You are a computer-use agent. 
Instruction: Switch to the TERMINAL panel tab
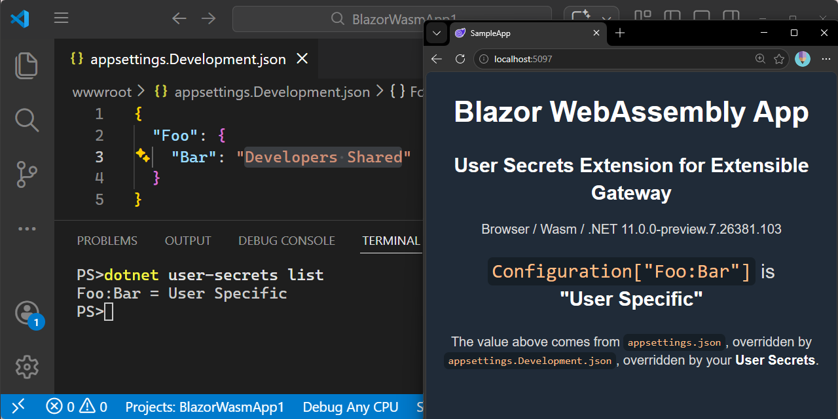pyautogui.click(x=391, y=241)
